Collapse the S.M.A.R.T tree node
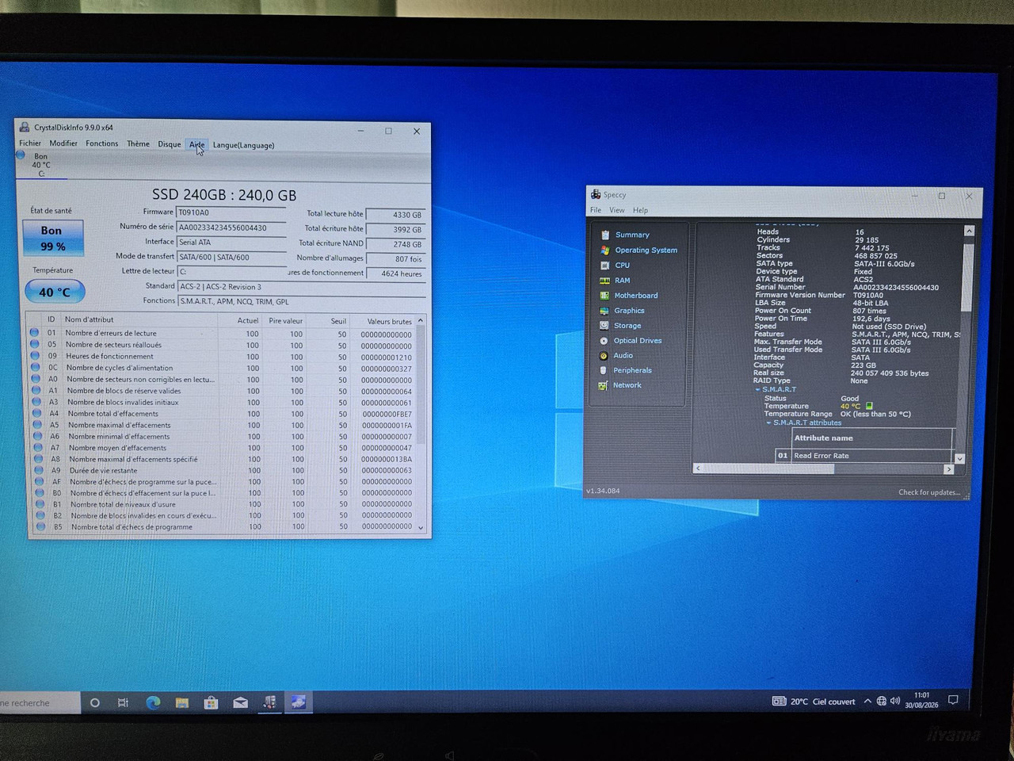The height and width of the screenshot is (761, 1014). point(758,390)
